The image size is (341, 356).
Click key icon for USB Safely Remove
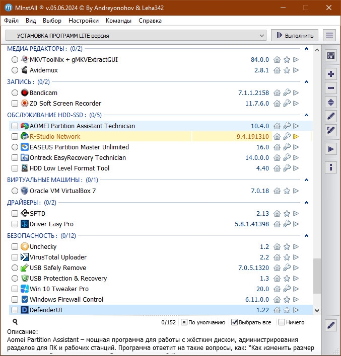point(287,268)
